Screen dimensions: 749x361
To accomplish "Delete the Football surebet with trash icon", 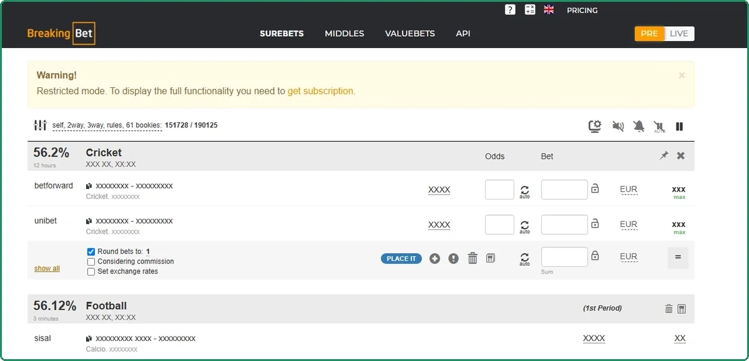I will coord(668,309).
